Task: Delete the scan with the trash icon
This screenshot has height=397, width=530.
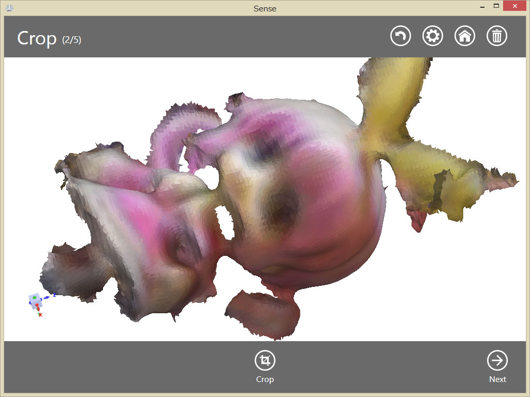Action: 497,36
